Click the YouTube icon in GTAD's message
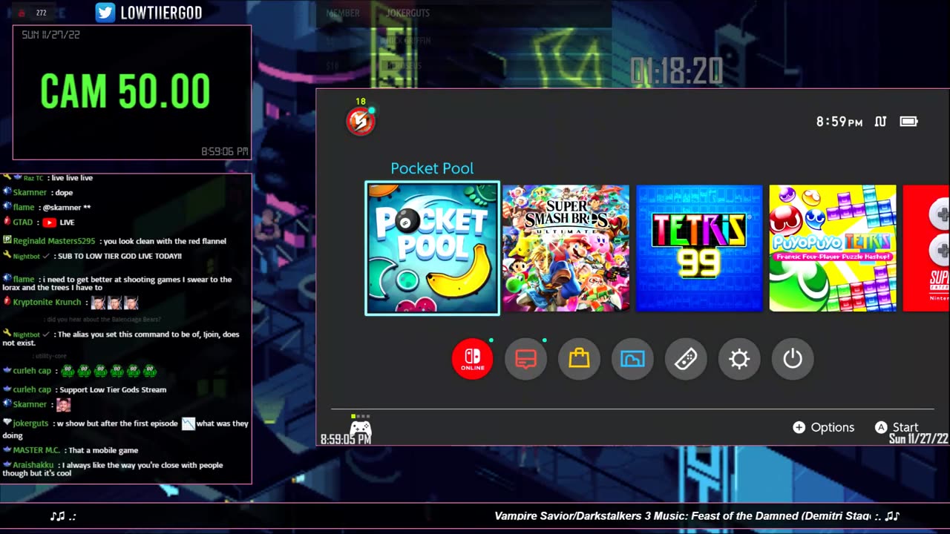 pos(49,222)
